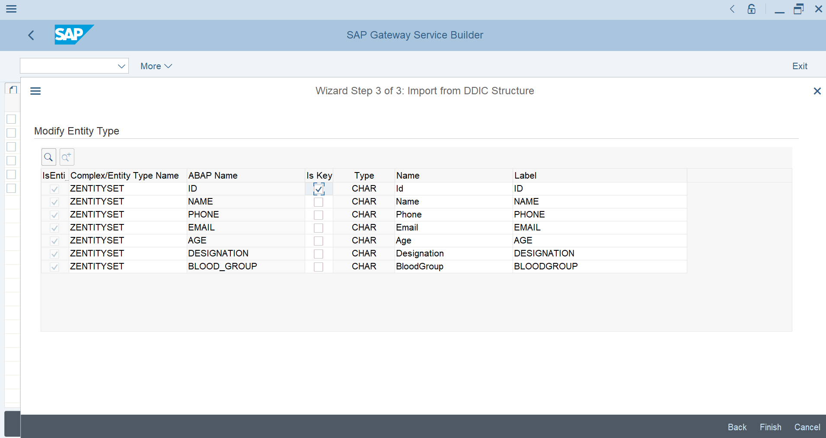Uncheck the Is Key checkbox for ID
Screen dimensions: 826x438
point(319,189)
